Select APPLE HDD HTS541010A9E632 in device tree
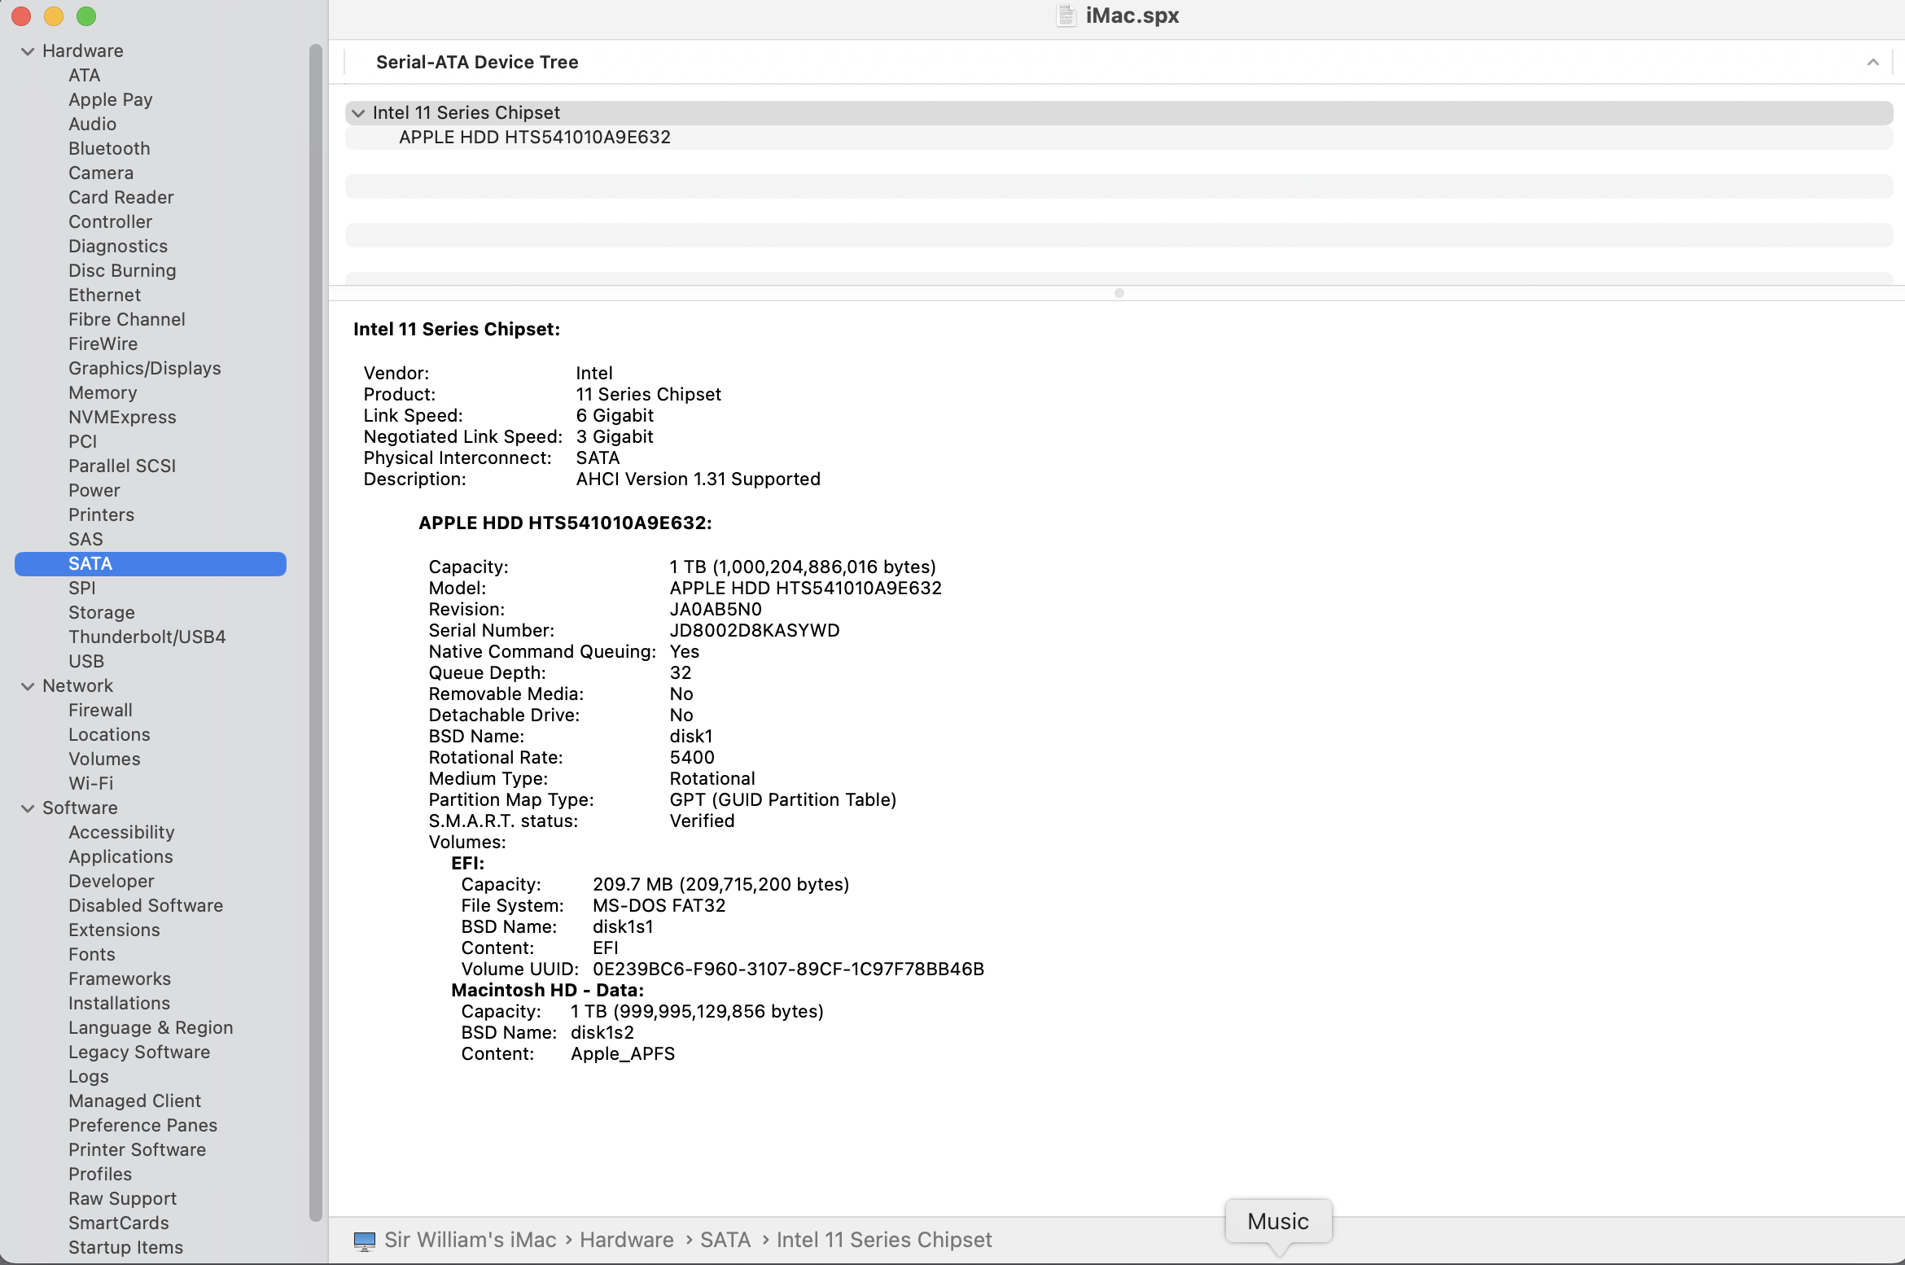 [x=534, y=138]
